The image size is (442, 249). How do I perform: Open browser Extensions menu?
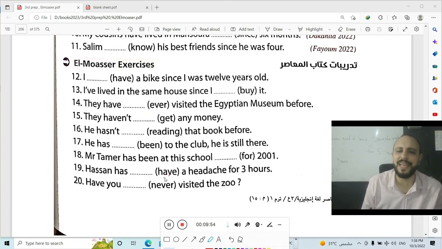(381, 17)
